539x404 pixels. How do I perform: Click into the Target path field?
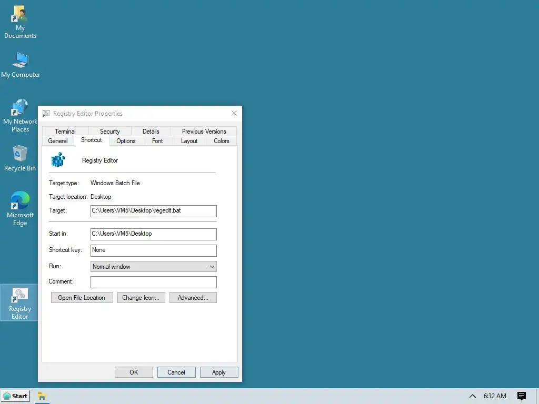(x=153, y=211)
